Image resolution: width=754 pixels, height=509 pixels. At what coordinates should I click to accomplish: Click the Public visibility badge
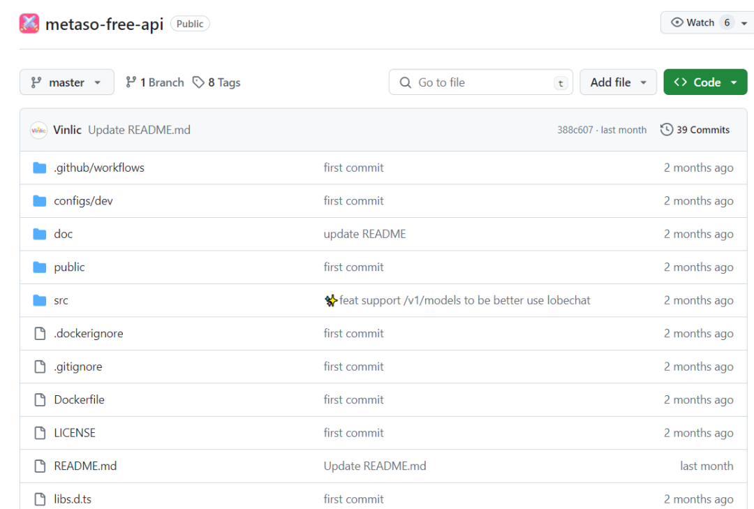(190, 24)
